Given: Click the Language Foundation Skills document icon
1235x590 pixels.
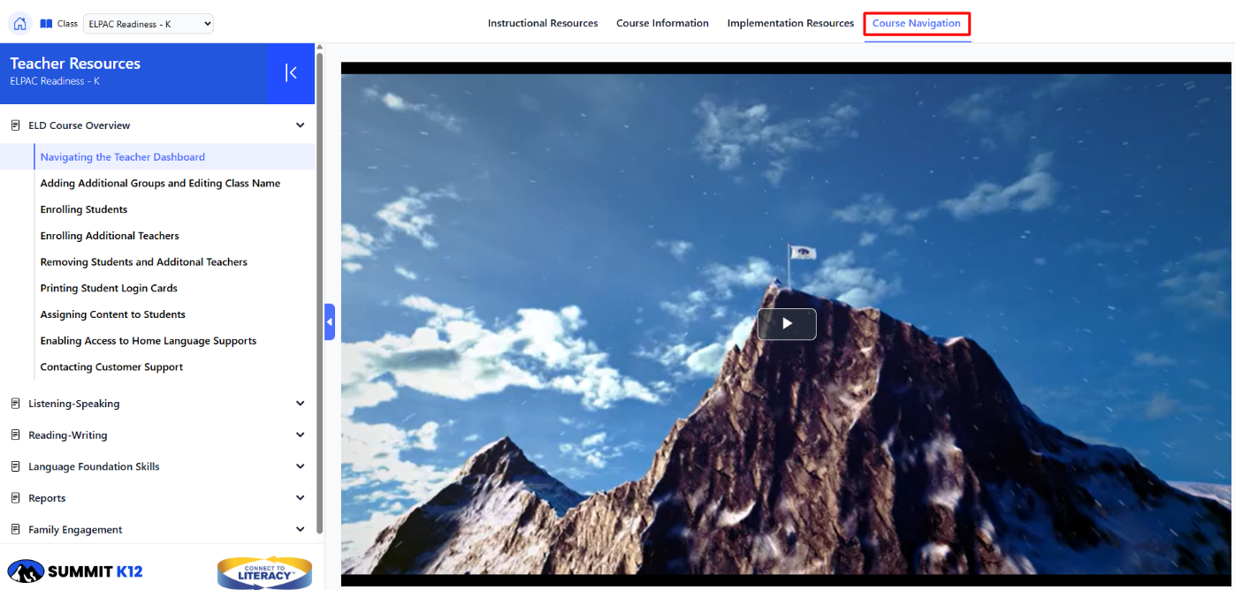Looking at the screenshot, I should (15, 466).
